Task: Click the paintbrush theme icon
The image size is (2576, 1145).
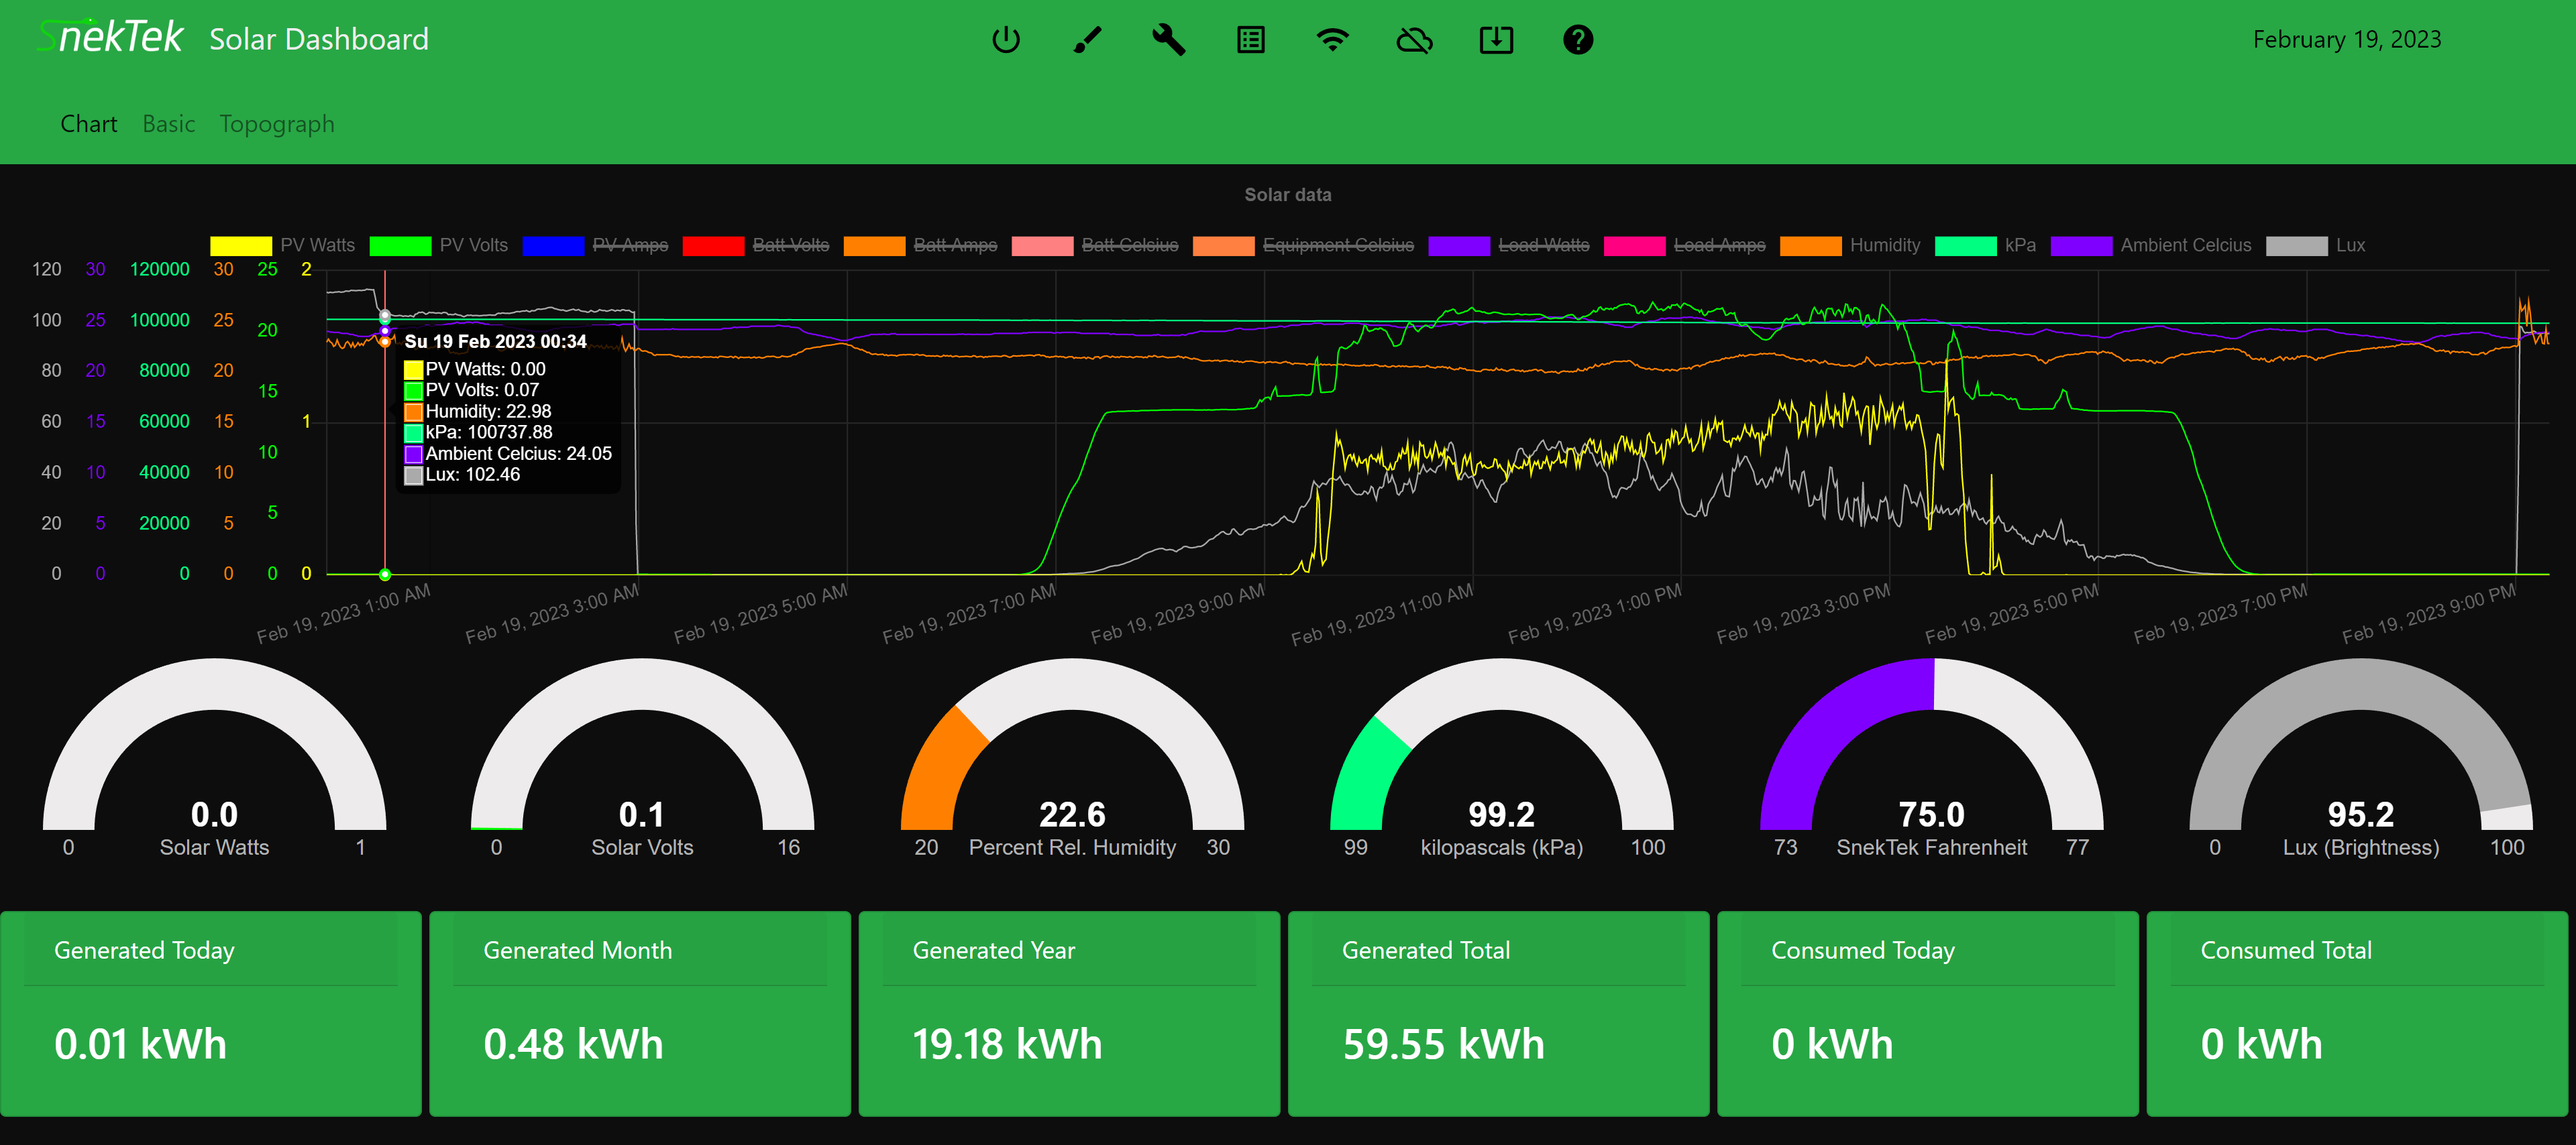Action: pos(1087,40)
